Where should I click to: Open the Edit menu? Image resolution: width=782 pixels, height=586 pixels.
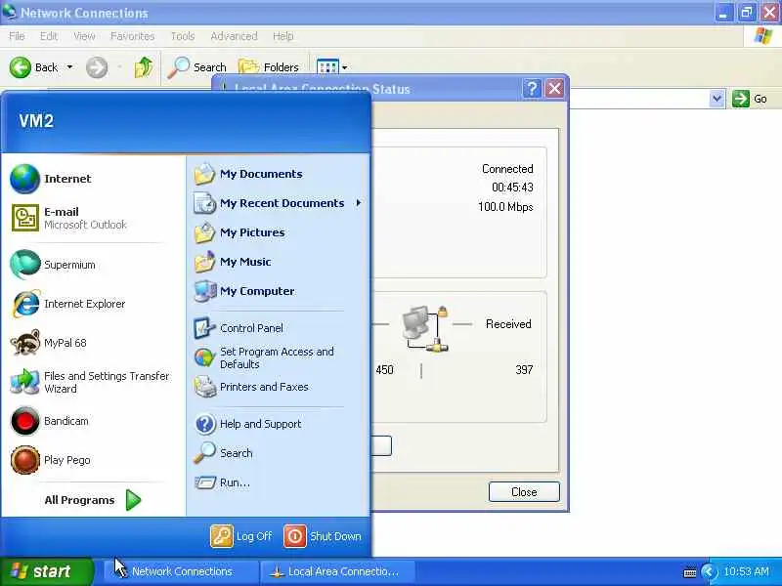(x=48, y=36)
